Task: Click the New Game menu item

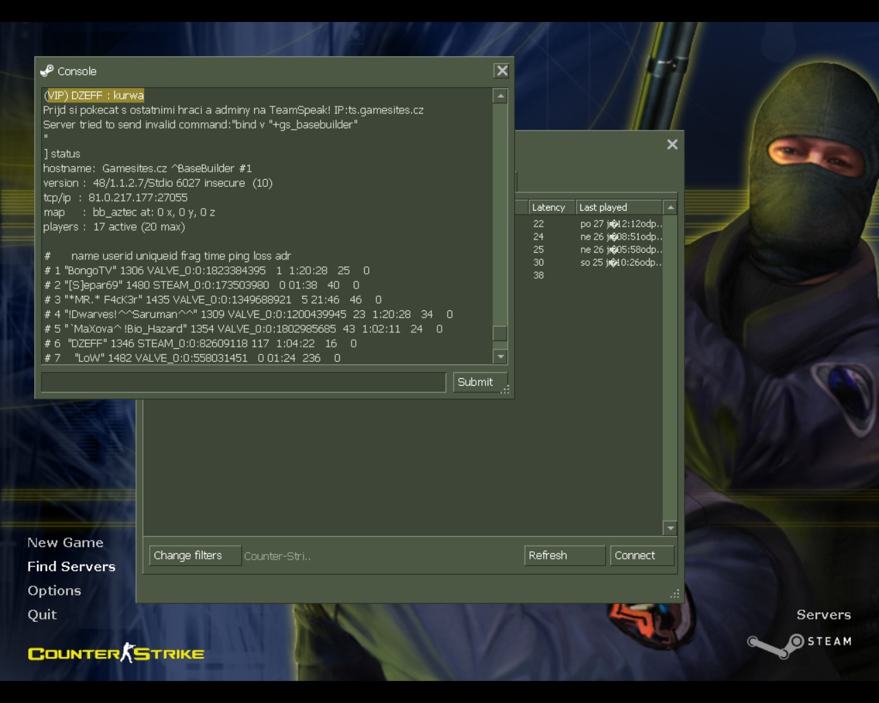Action: [65, 542]
